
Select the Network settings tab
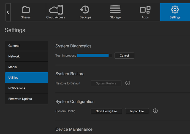(26, 56)
